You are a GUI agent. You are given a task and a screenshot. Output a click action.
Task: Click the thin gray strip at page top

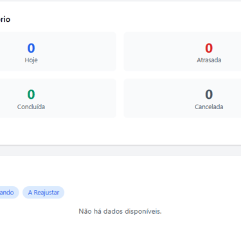pos(120,1)
